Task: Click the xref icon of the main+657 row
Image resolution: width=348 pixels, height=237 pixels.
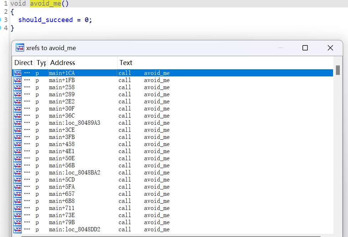Action: [17, 194]
